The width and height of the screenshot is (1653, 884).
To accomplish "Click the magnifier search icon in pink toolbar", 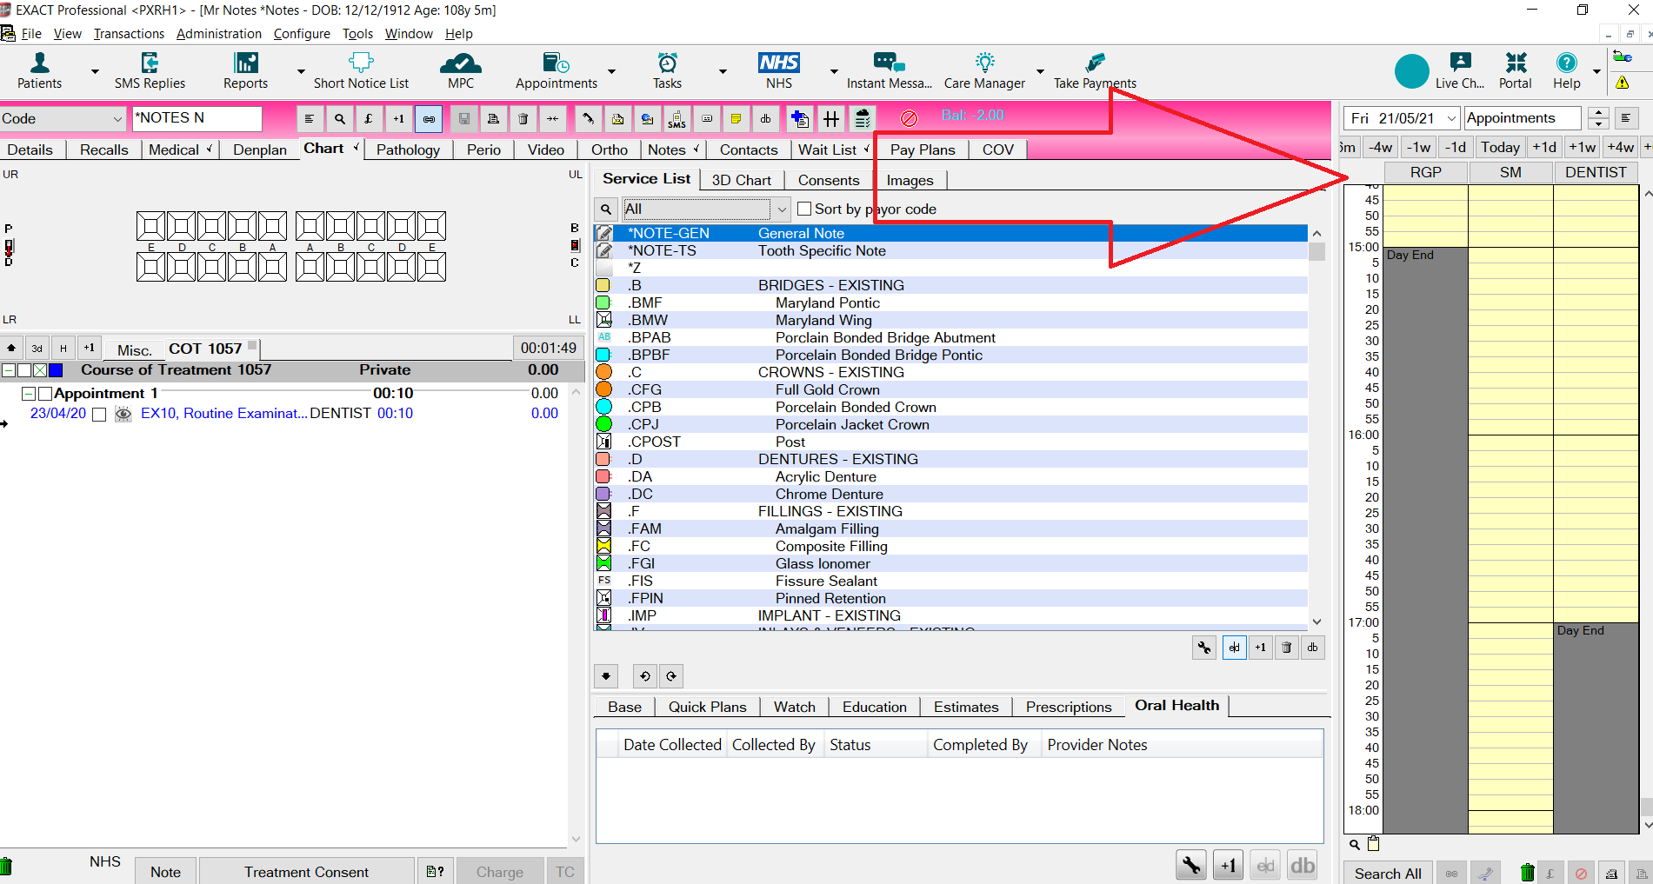I will (x=340, y=119).
